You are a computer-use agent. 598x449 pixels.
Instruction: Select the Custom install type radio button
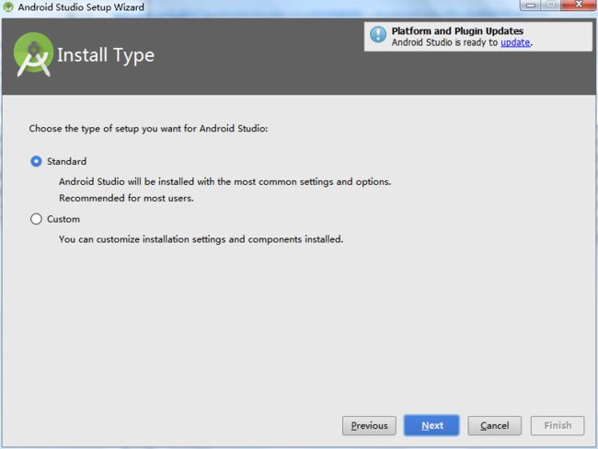(36, 219)
